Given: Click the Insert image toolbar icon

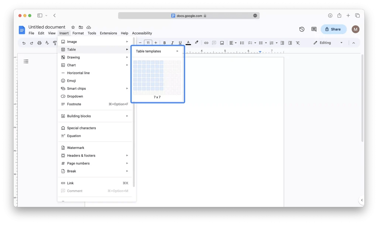Looking at the screenshot, I should coord(222,43).
